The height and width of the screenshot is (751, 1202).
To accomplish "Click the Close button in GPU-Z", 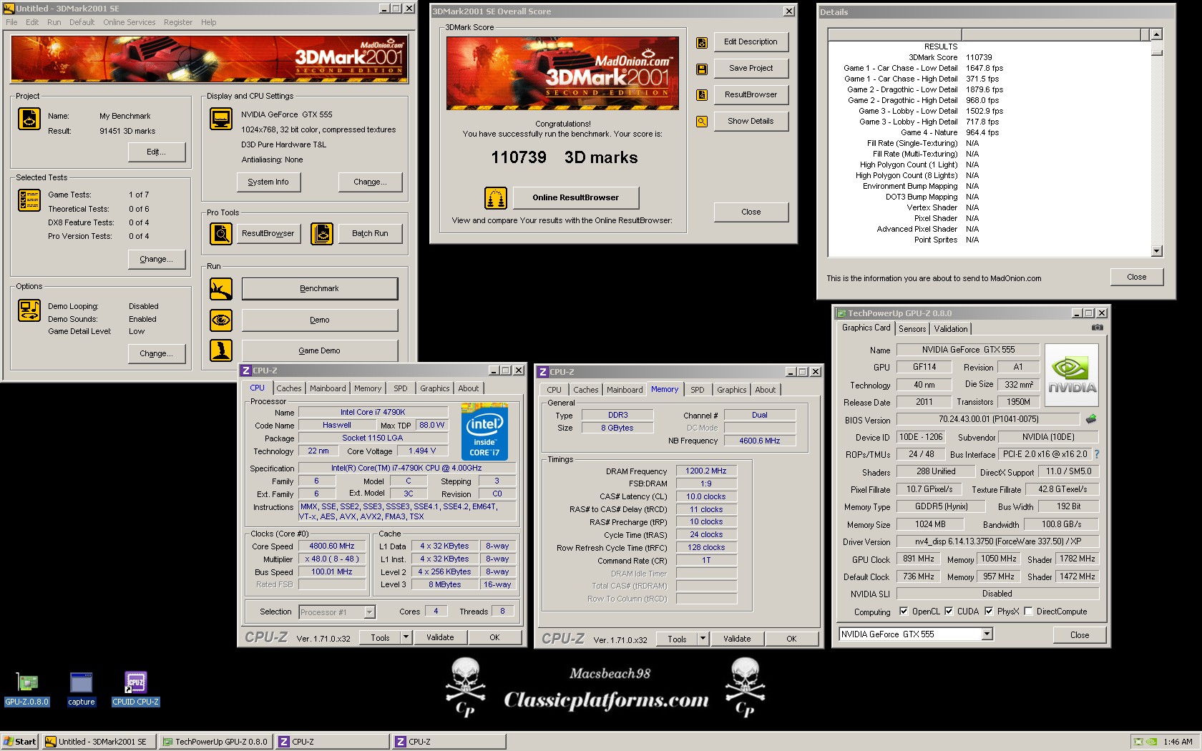I will point(1080,634).
